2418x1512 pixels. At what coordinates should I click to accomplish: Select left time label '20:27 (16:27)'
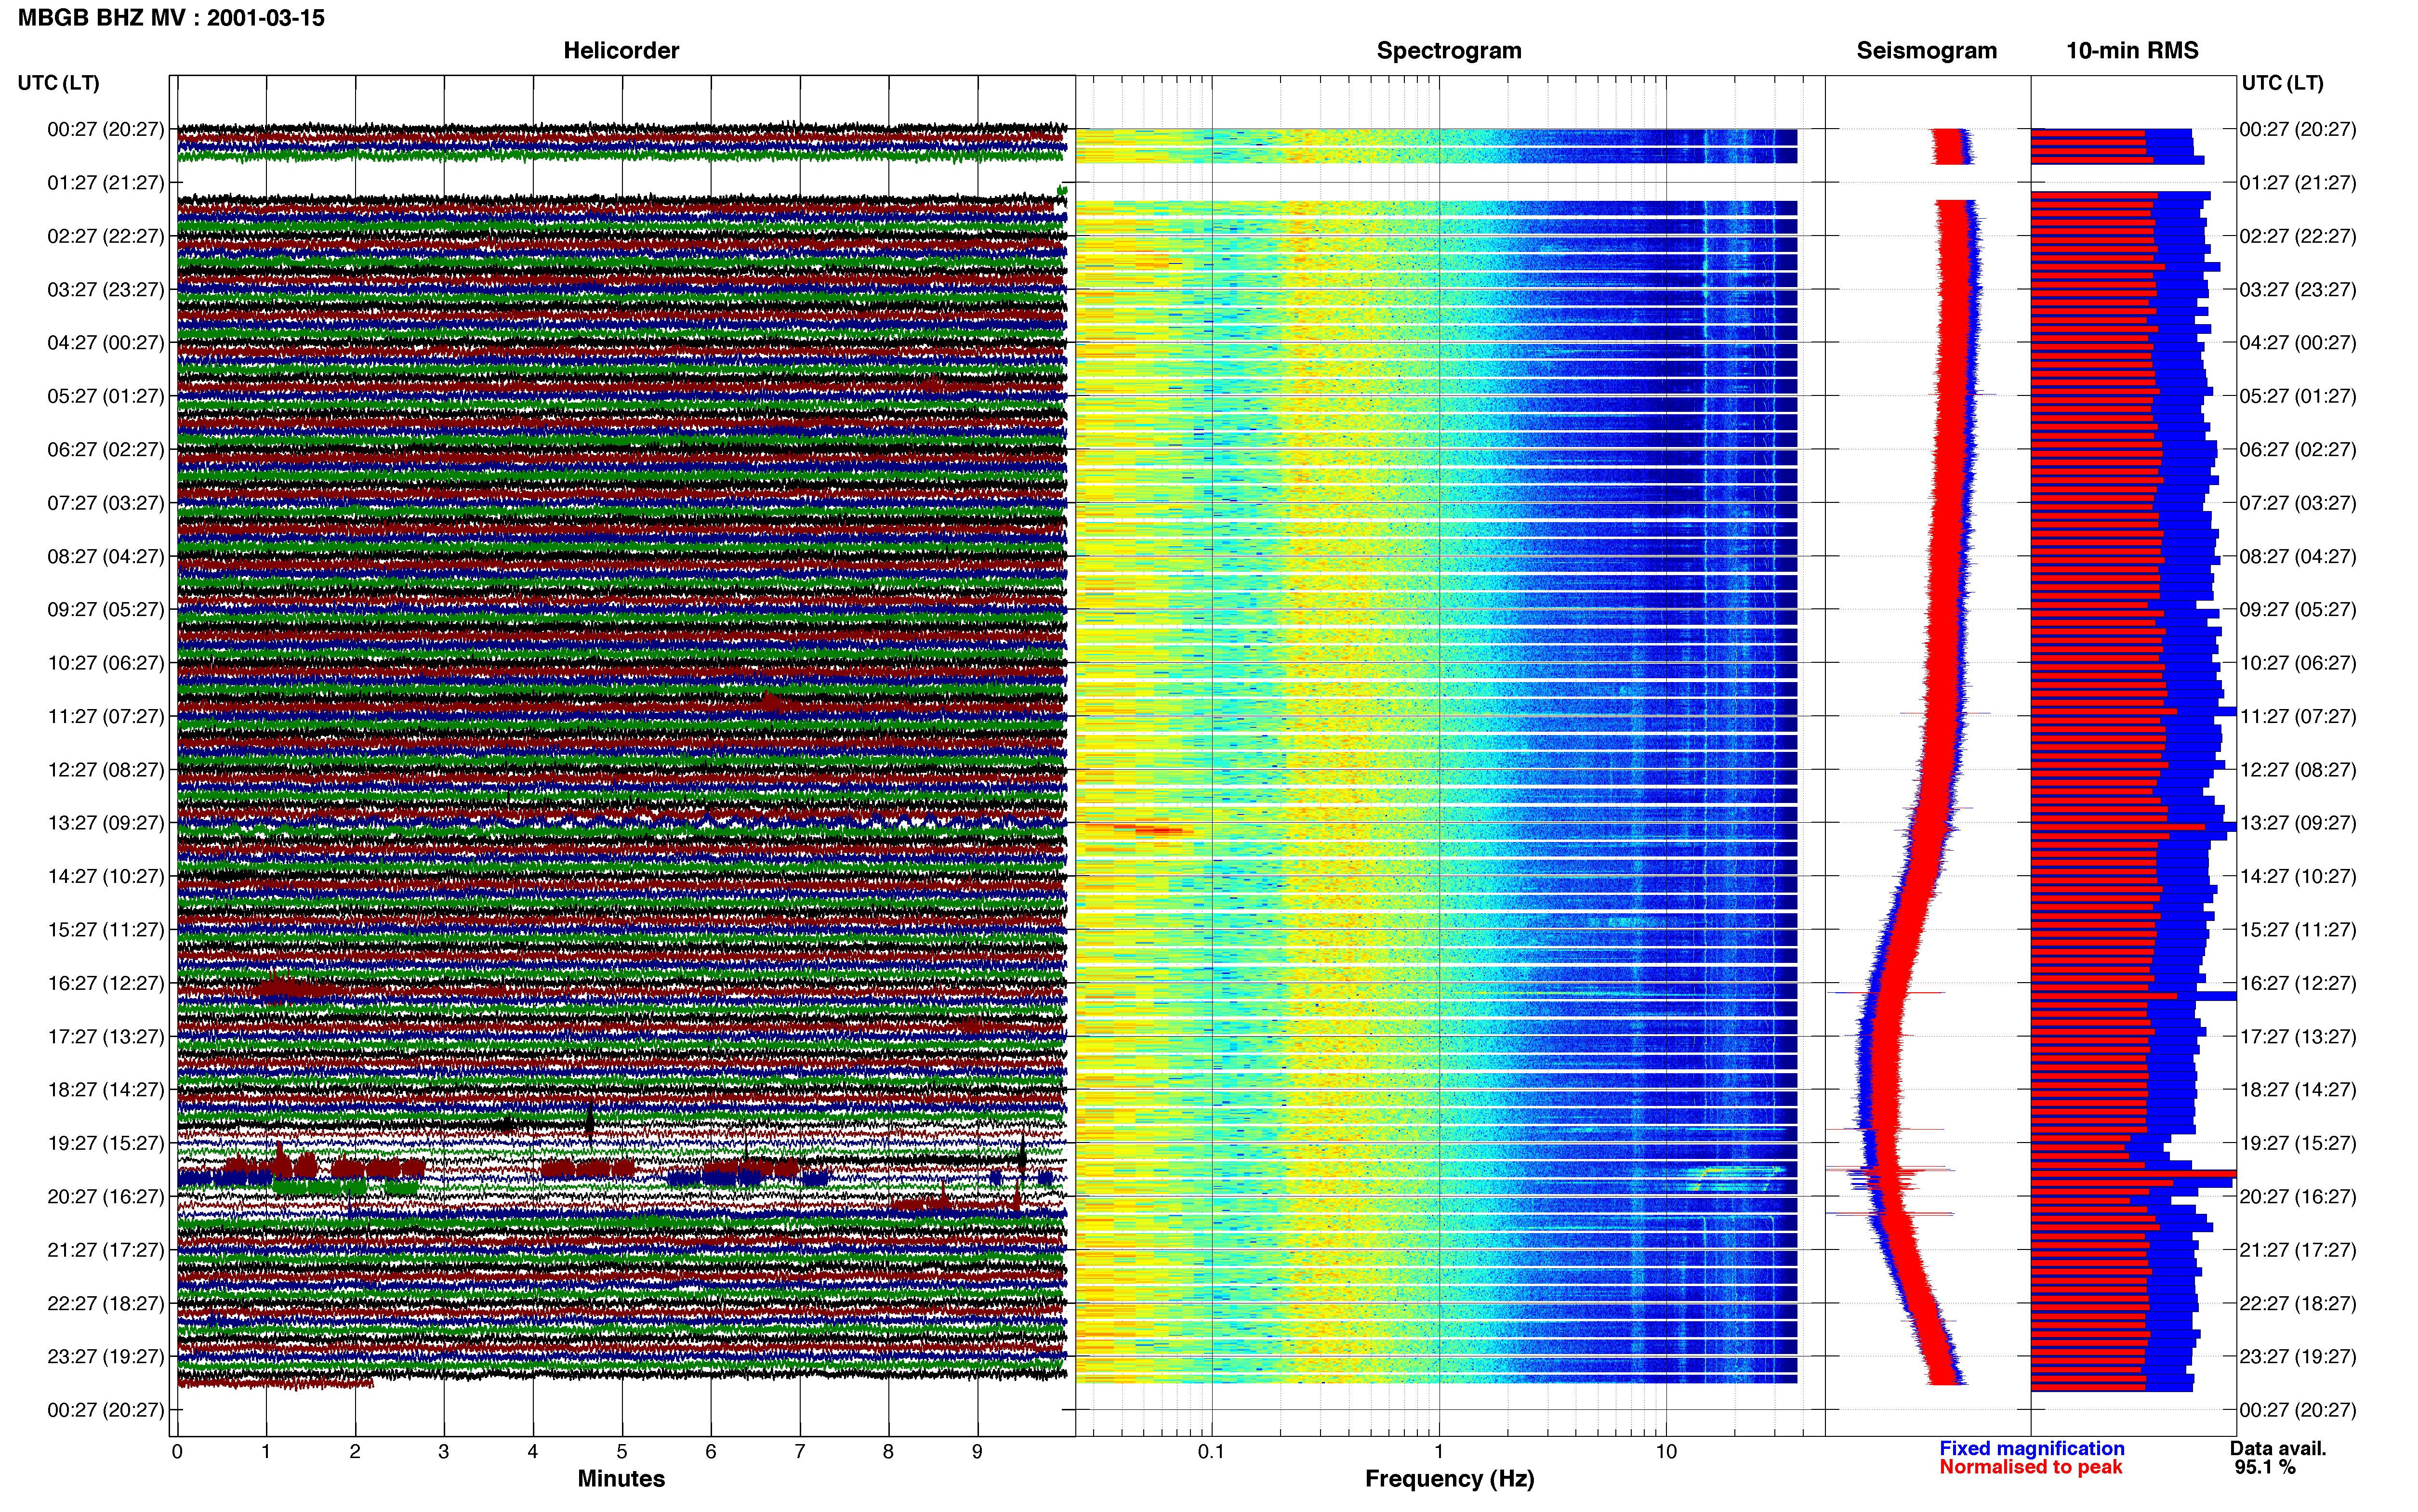point(105,1197)
